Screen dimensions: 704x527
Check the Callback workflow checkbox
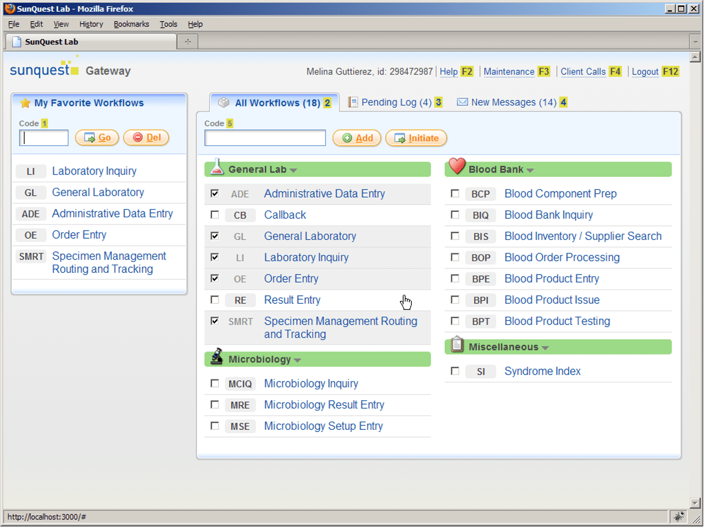tap(215, 215)
